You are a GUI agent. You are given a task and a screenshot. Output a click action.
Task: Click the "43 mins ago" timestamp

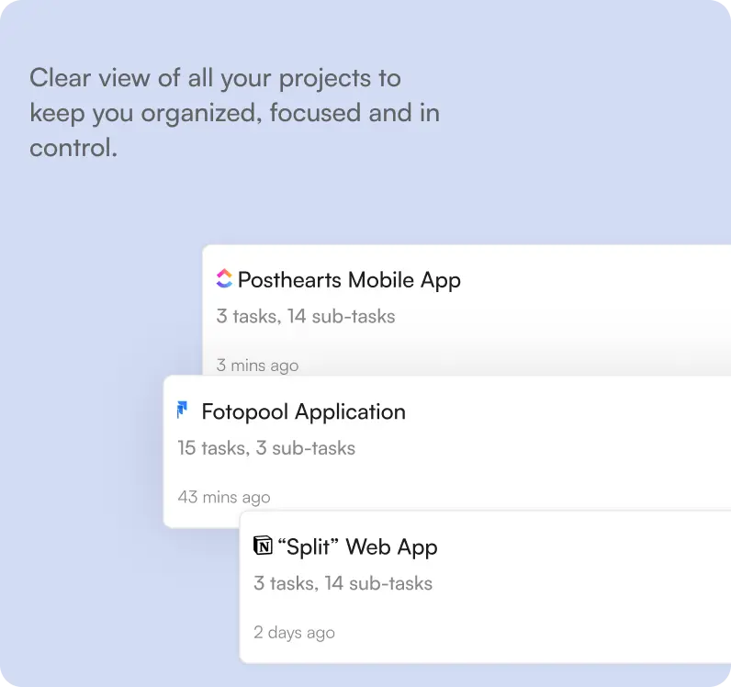[224, 497]
